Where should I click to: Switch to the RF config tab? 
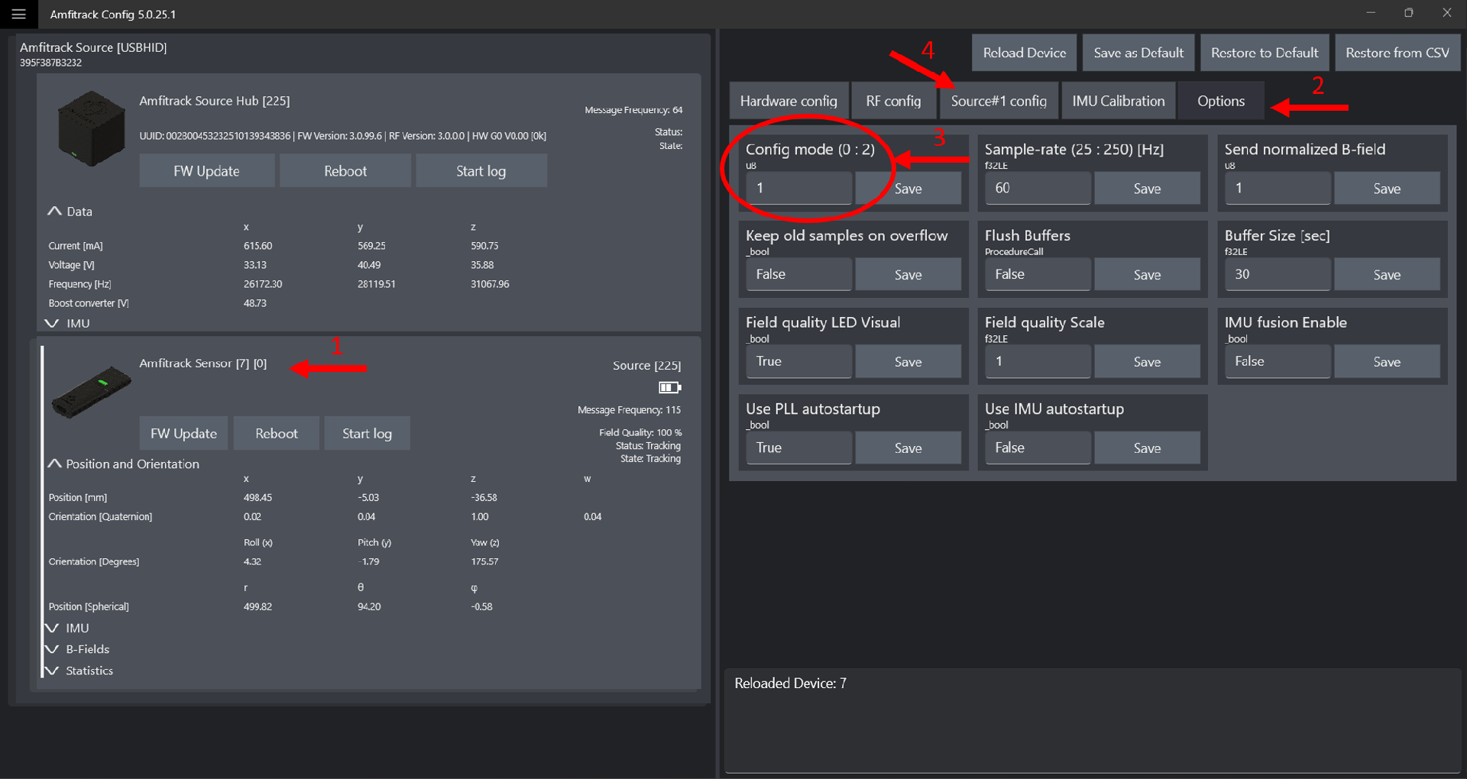893,101
